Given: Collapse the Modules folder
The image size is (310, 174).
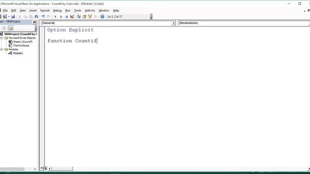Looking at the screenshot, I should [x=1, y=49].
